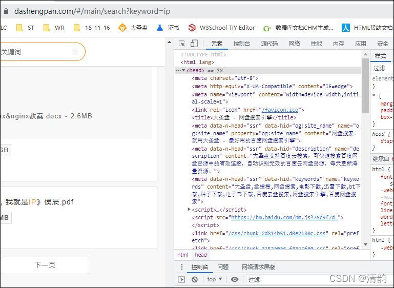Open the 侯辰.pdf search result
The height and width of the screenshot is (288, 394).
click(37, 202)
